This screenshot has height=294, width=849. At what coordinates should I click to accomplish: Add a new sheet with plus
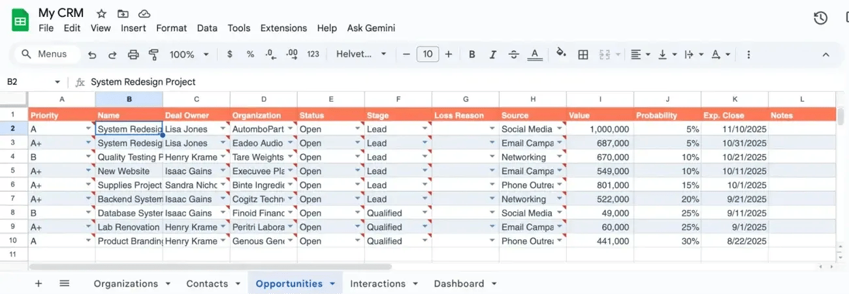[38, 284]
